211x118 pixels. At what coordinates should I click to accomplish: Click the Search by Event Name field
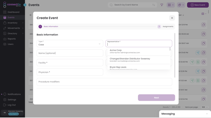(132, 5)
